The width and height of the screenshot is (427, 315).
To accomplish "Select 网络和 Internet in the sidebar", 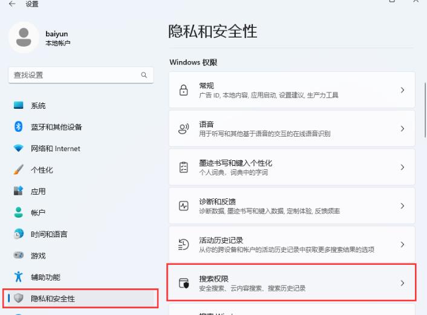I will pyautogui.click(x=80, y=148).
